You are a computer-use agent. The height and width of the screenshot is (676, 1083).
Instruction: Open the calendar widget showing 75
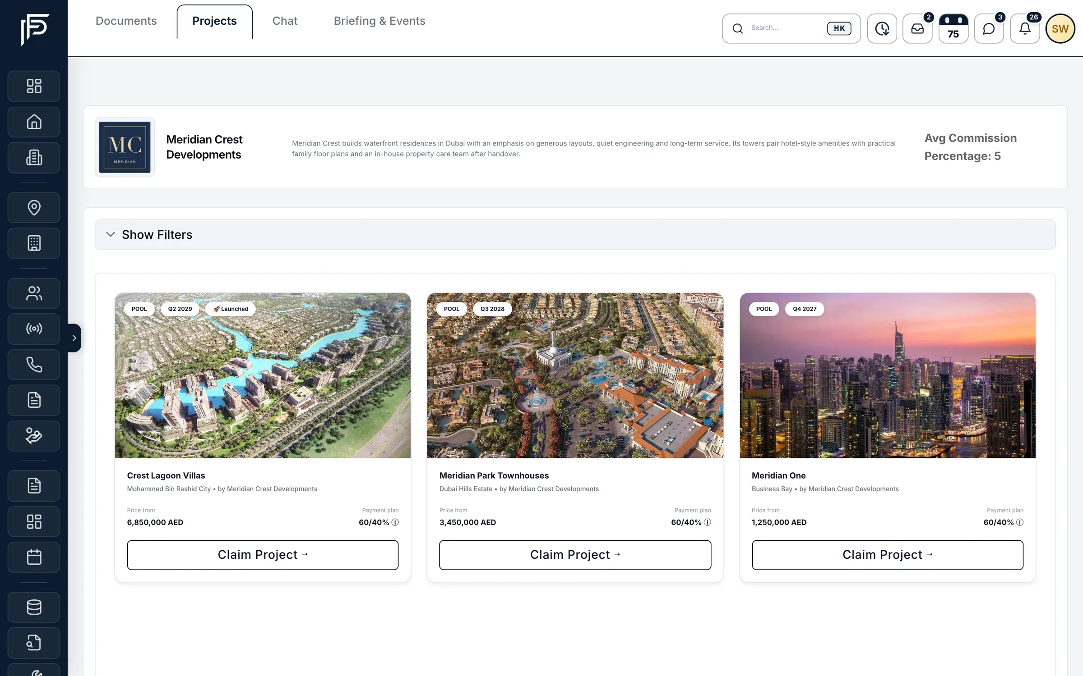click(953, 28)
